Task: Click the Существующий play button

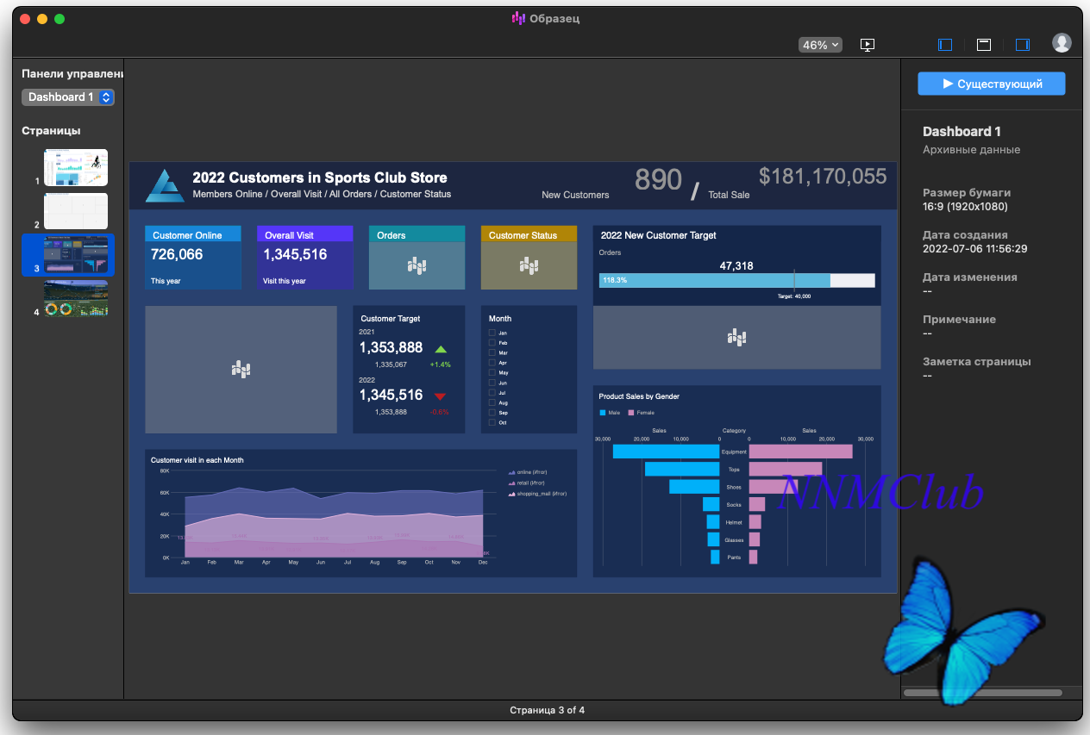Action: 992,84
